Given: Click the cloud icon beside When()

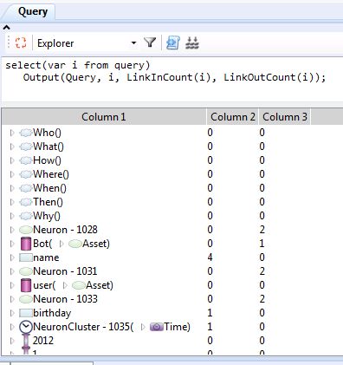Looking at the screenshot, I should click(26, 188).
